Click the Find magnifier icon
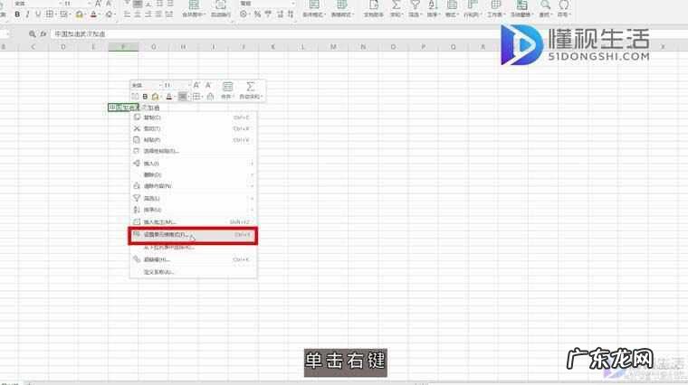Image resolution: width=688 pixels, height=385 pixels. pos(545,5)
